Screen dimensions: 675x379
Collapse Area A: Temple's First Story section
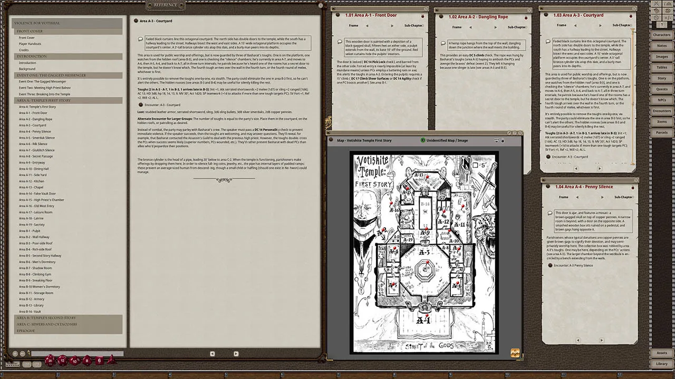pyautogui.click(x=69, y=100)
